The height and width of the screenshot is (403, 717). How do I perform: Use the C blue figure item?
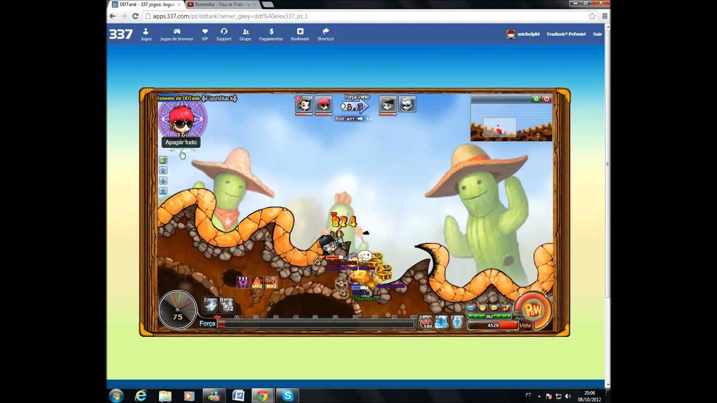pos(458,322)
